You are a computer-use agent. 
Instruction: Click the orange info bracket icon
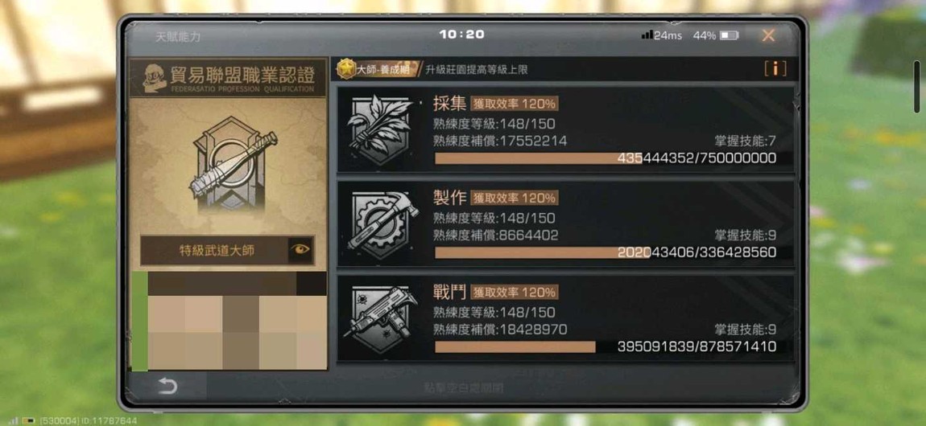(x=775, y=69)
